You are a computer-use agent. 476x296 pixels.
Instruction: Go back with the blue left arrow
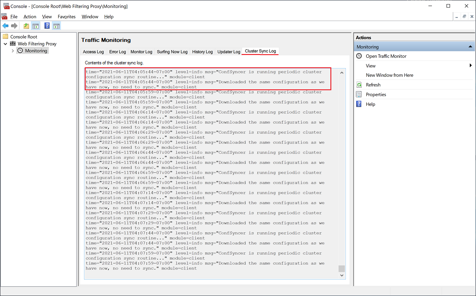click(5, 26)
